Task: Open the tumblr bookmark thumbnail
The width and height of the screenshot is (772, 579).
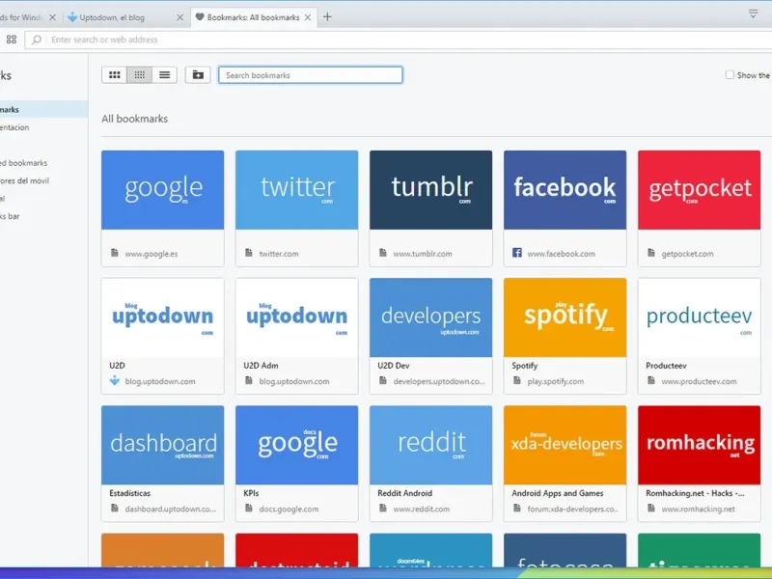Action: click(430, 190)
